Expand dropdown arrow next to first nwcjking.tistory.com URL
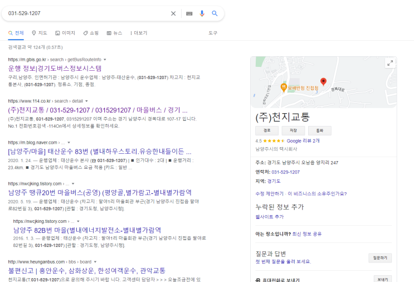The width and height of the screenshot is (414, 282). click(73, 184)
